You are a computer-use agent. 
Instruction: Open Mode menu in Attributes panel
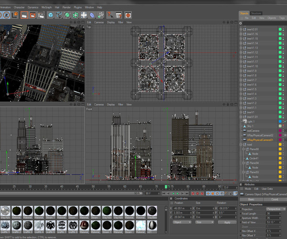pyautogui.click(x=248, y=189)
